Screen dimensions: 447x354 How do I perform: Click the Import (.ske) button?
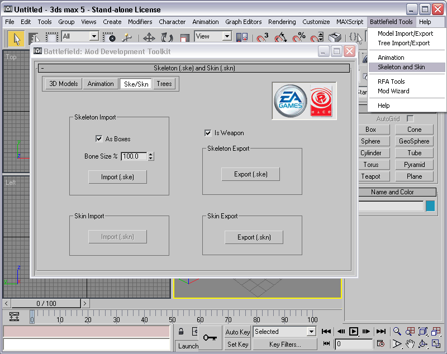(117, 177)
